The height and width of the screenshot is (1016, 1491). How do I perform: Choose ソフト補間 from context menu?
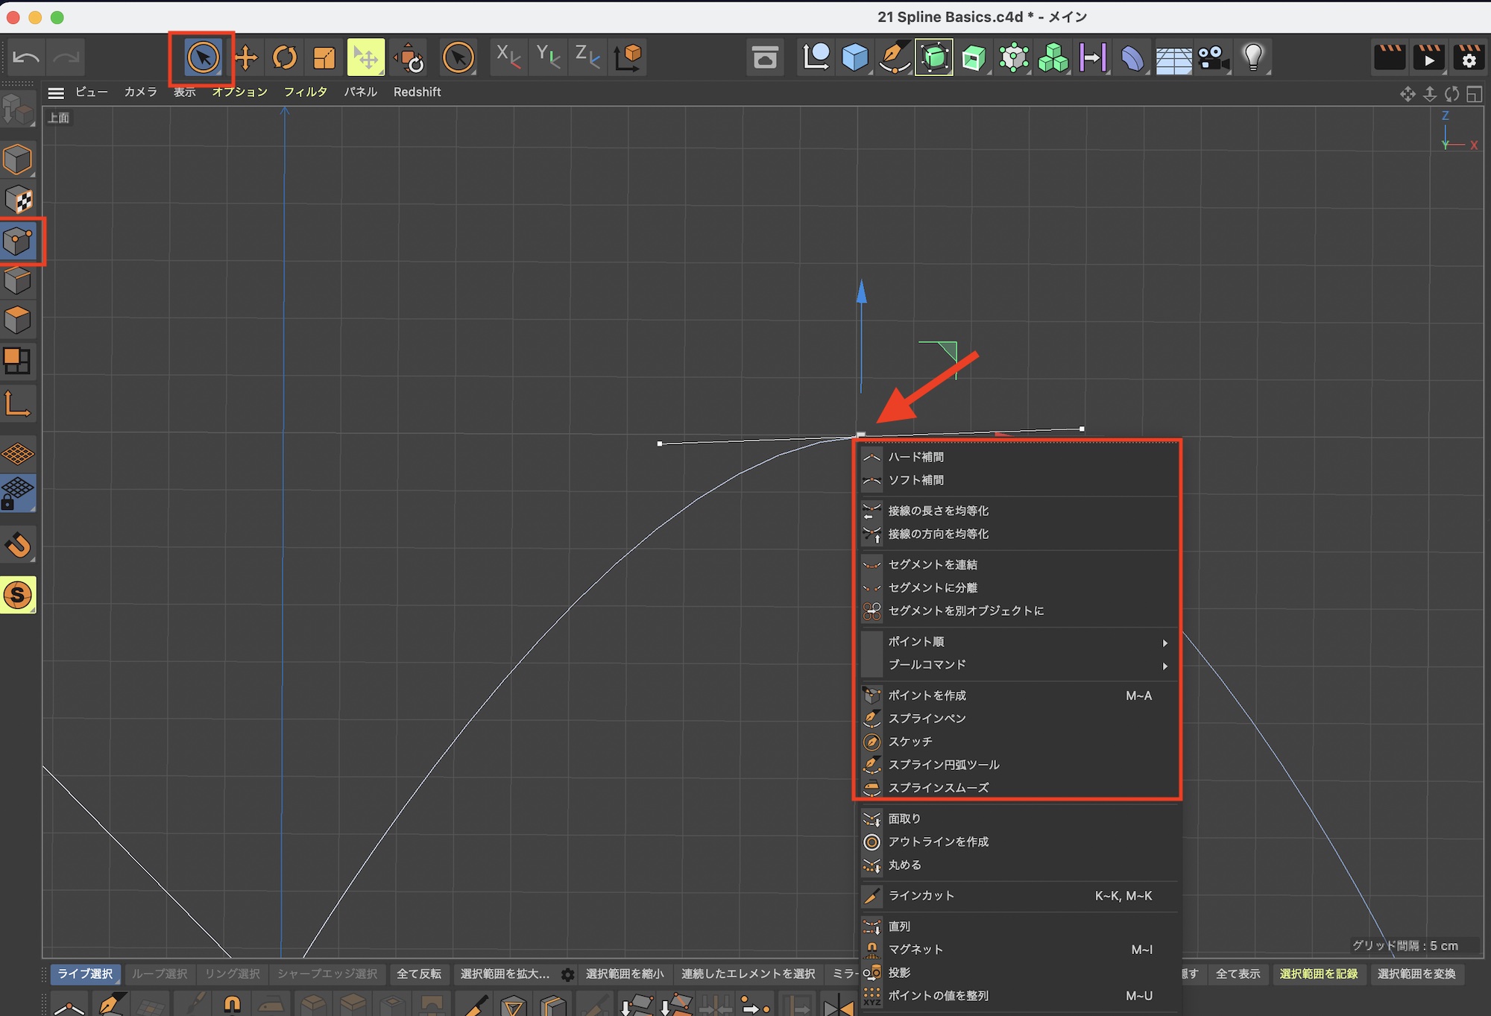tap(915, 480)
